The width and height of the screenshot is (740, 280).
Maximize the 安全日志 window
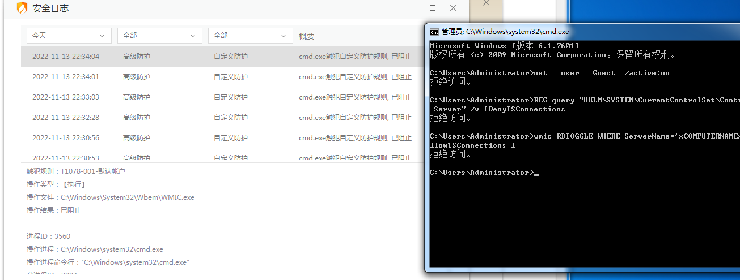[x=433, y=8]
